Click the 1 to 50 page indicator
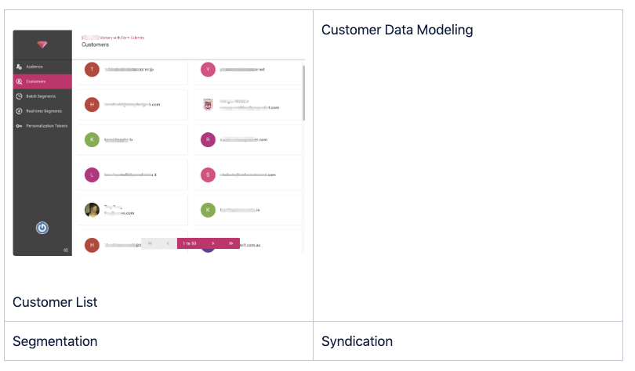The width and height of the screenshot is (635, 371). [190, 243]
